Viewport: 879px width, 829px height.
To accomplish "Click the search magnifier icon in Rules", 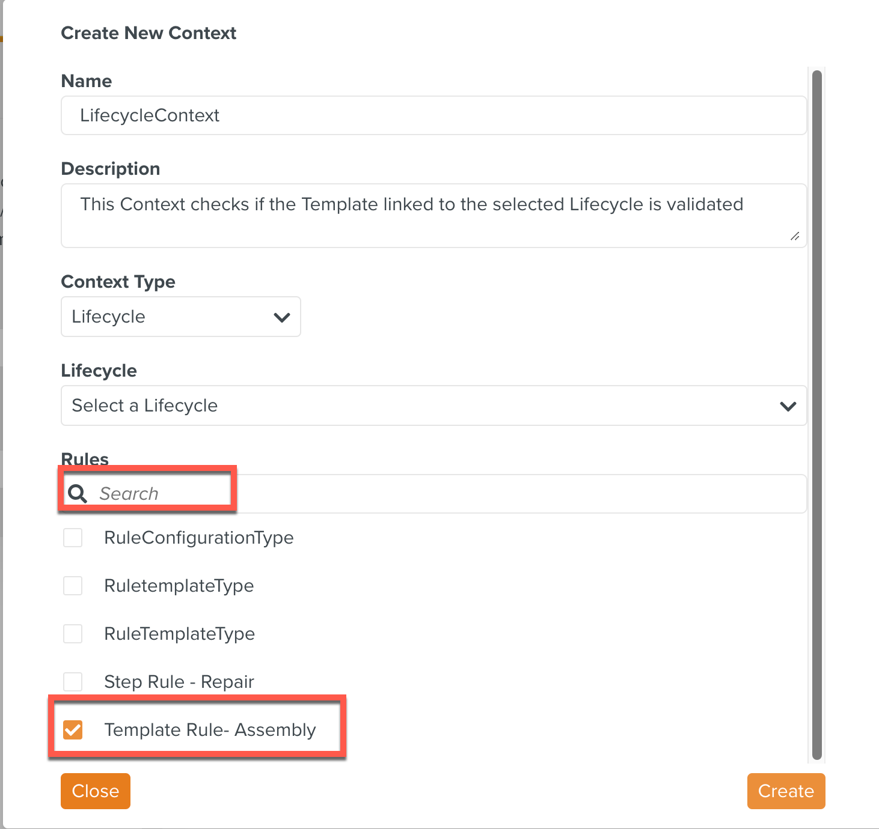I will pos(78,494).
